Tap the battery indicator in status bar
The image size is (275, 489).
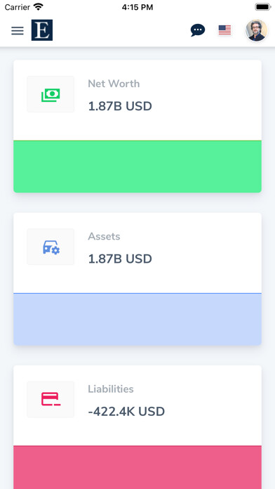click(x=263, y=7)
